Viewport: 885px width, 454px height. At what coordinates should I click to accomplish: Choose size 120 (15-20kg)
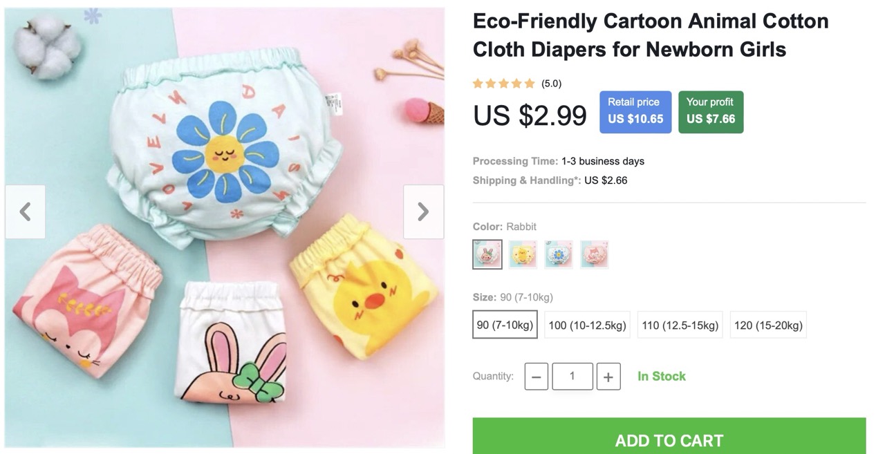(x=768, y=325)
